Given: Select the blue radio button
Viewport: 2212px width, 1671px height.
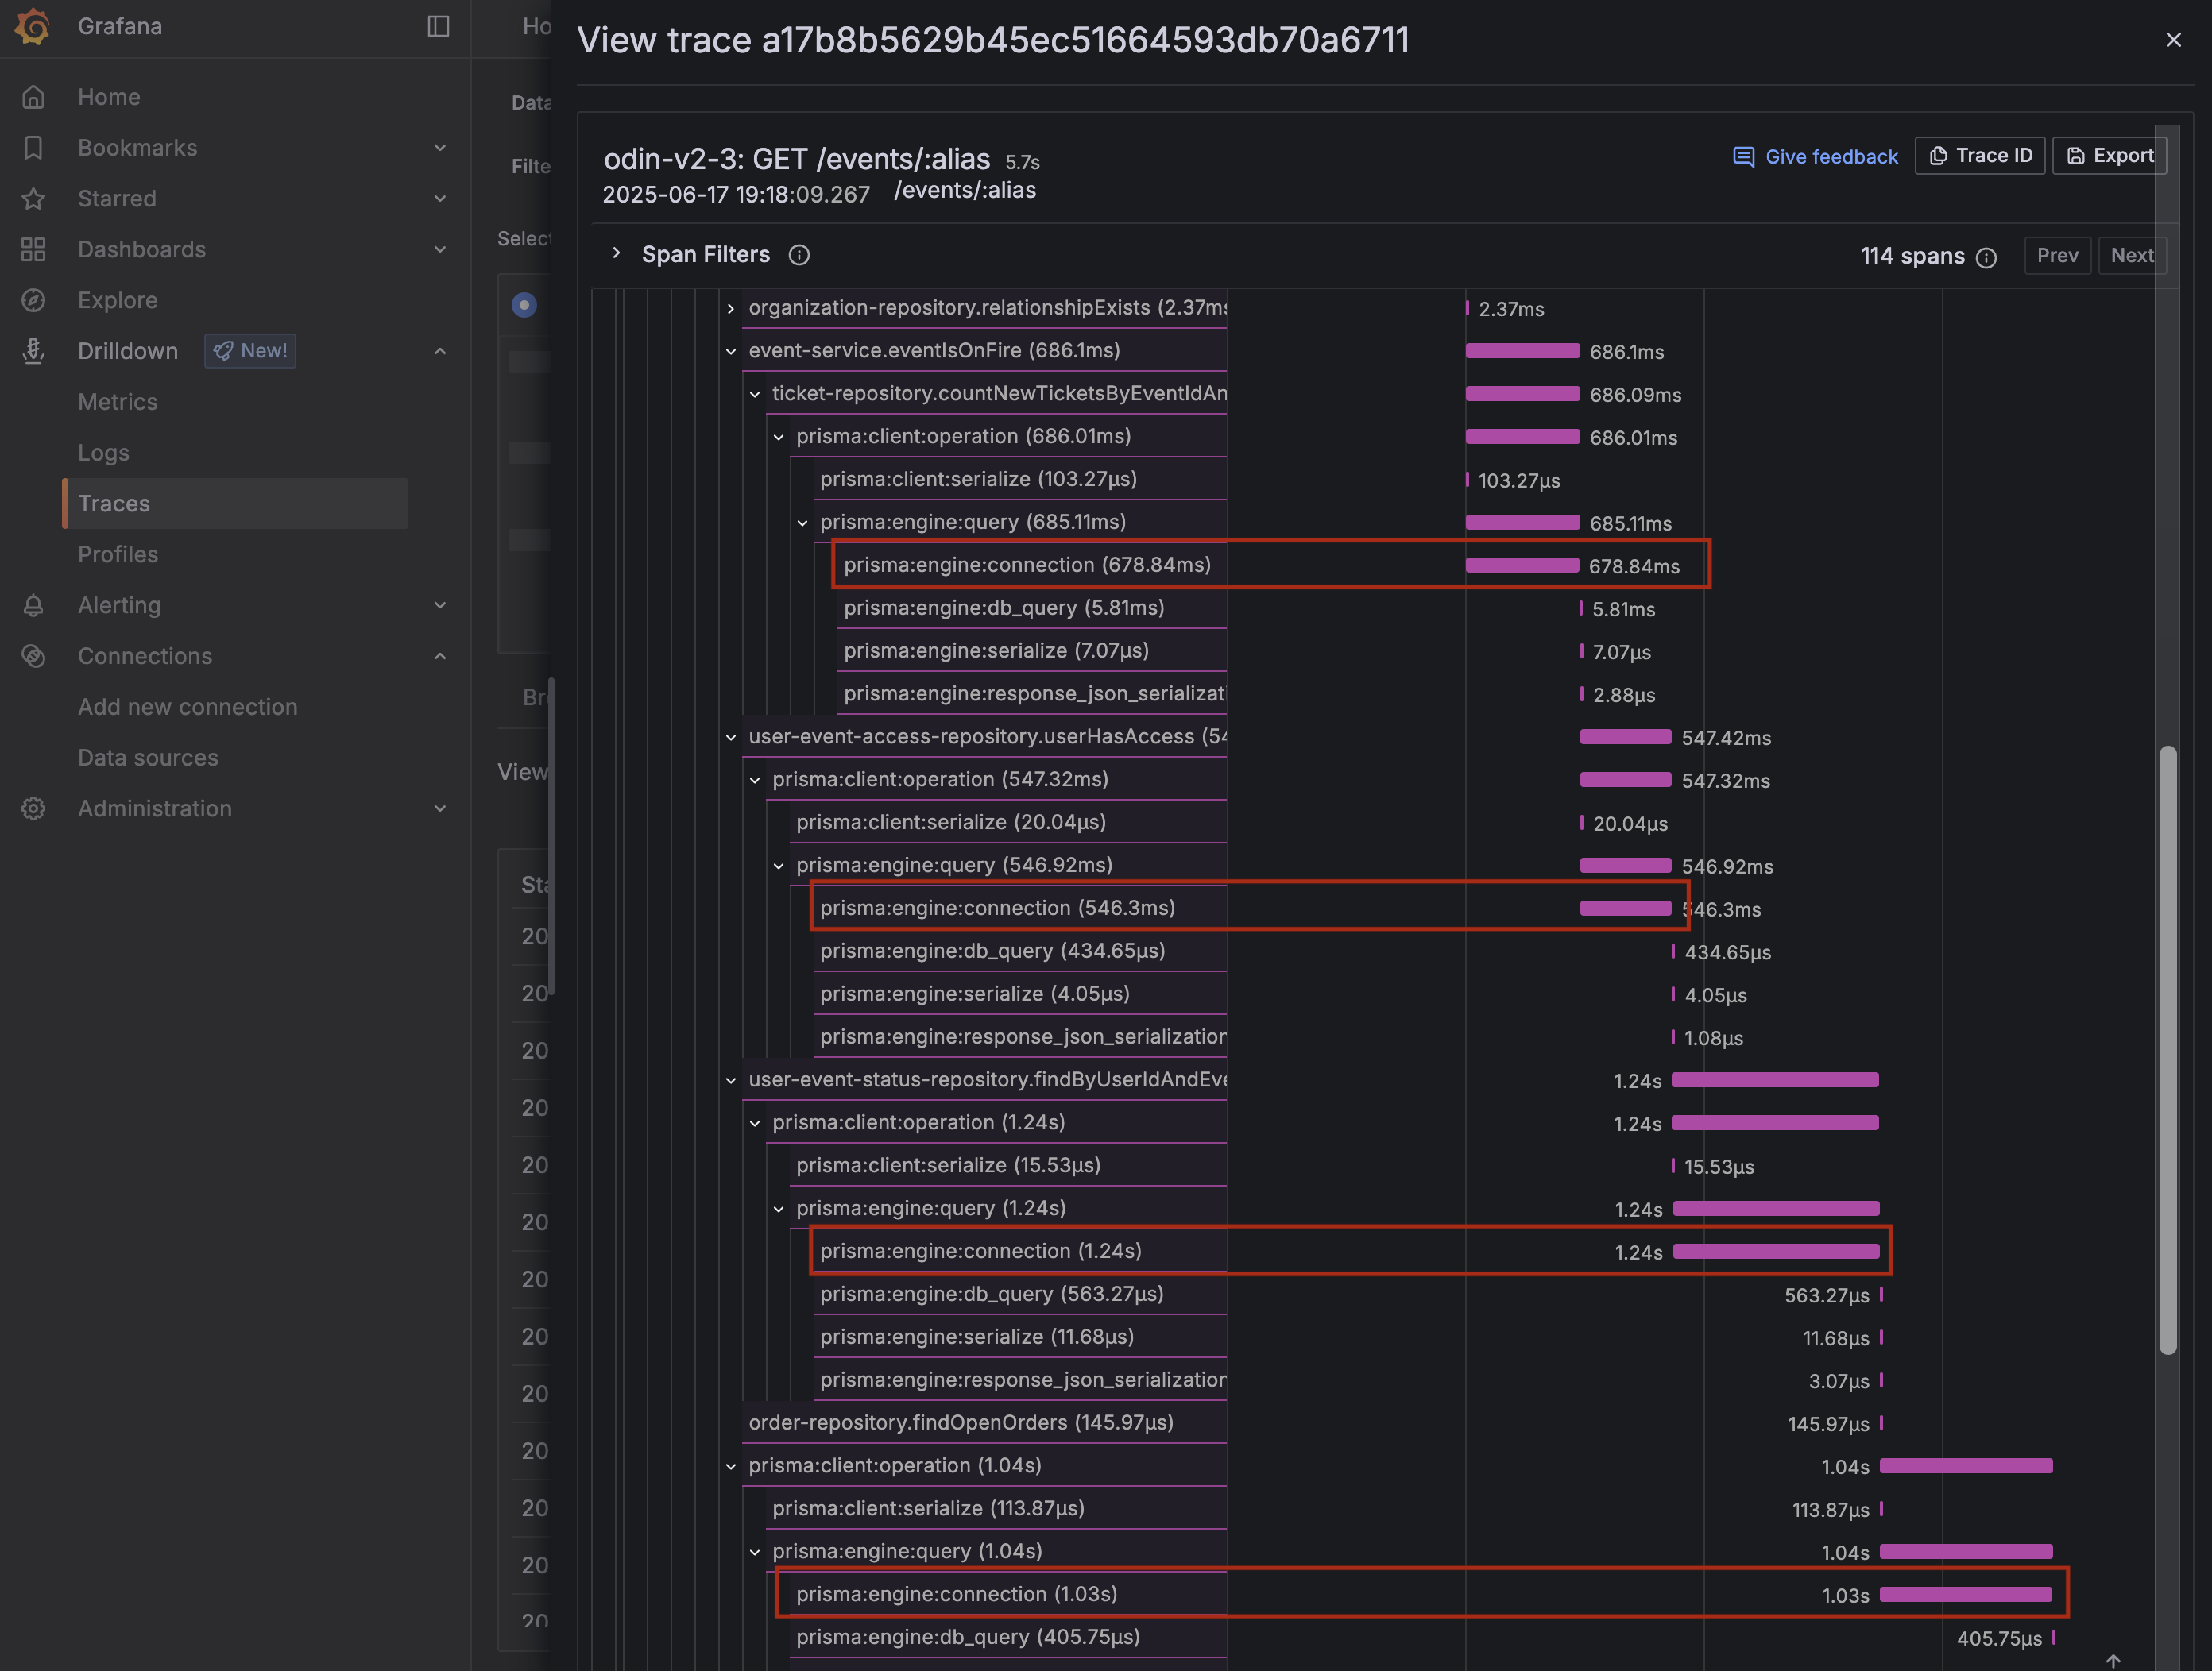Looking at the screenshot, I should pyautogui.click(x=524, y=305).
